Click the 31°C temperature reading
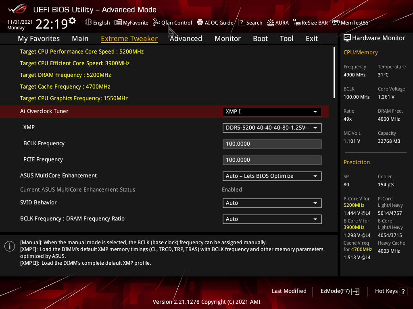413x309 pixels. point(383,75)
